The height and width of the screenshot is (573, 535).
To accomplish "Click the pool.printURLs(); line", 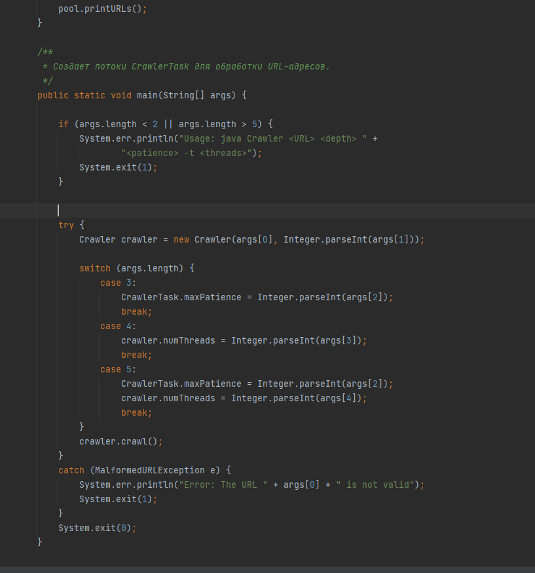I will [x=103, y=9].
